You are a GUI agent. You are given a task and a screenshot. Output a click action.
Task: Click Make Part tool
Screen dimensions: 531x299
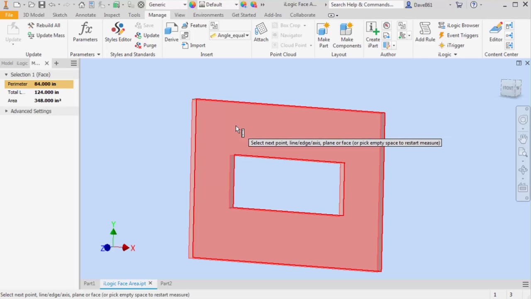click(x=324, y=35)
